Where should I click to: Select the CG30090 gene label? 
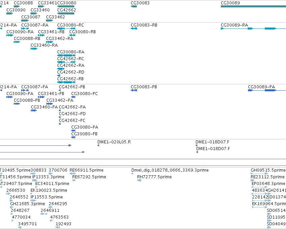(16, 10)
